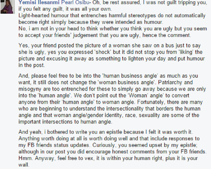Click the paragraph beginning 'And, please feel free'
The image size is (211, 169).
[x=112, y=99]
